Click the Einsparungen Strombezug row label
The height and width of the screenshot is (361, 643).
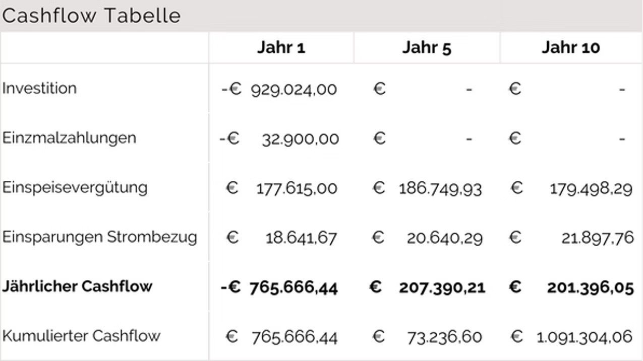[x=99, y=237]
